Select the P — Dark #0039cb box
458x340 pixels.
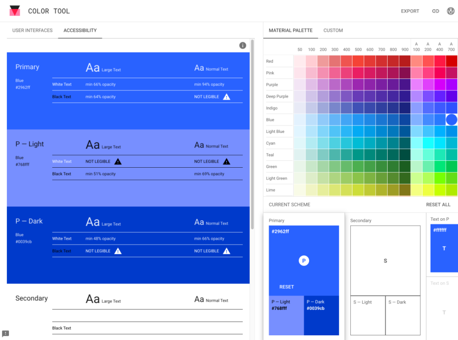point(321,315)
